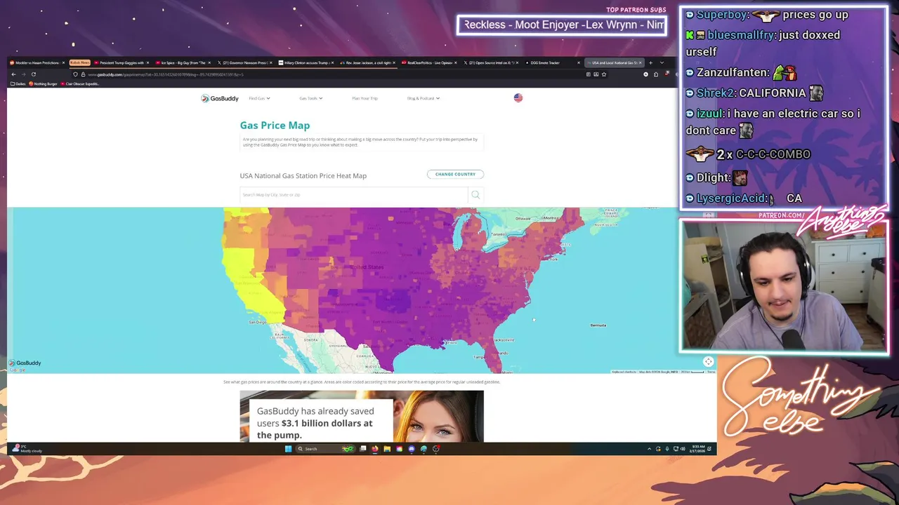Bookmark this page with the star icon
Image resolution: width=899 pixels, height=505 pixels.
604,74
